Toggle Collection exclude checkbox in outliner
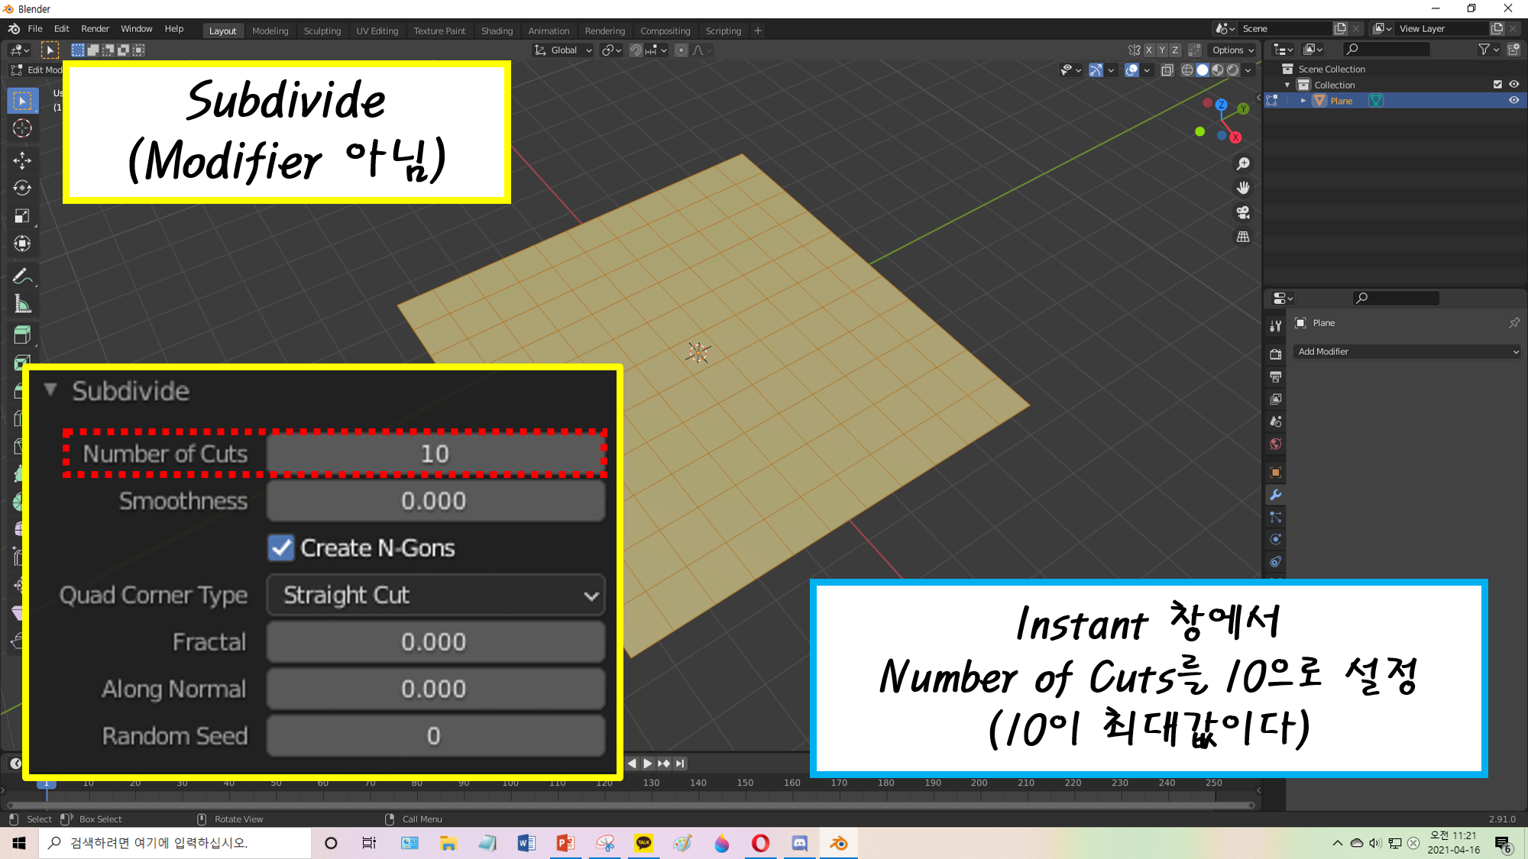This screenshot has height=859, width=1528. (1497, 85)
